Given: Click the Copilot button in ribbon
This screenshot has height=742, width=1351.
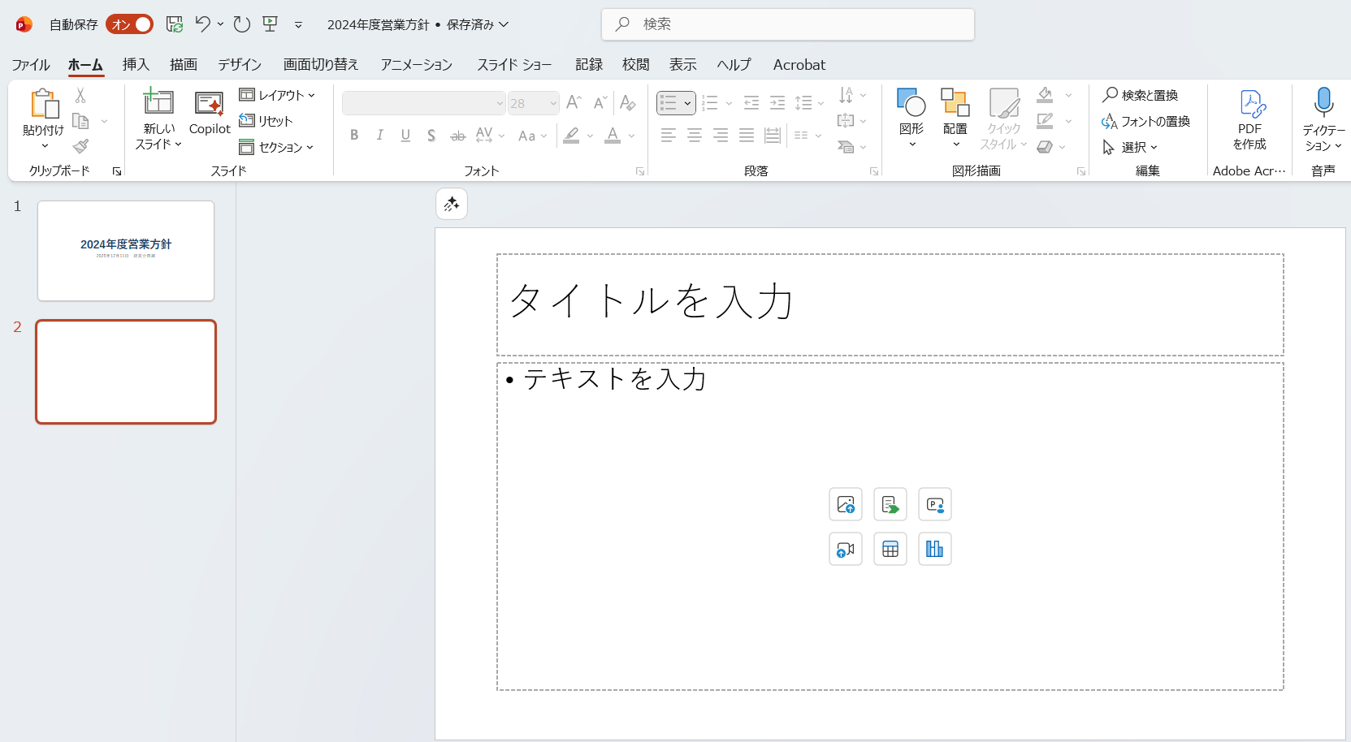Looking at the screenshot, I should pyautogui.click(x=210, y=113).
